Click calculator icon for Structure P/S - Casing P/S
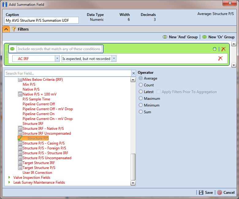Viewport: 239px width, 199px height. [20, 143]
